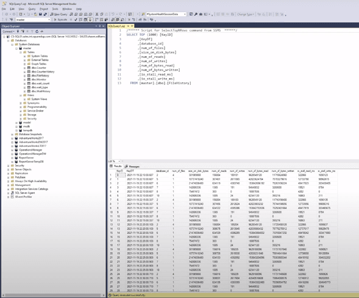Image resolution: width=359 pixels, height=298 pixels.
Task: Switch to the Results tab
Action: (116, 166)
